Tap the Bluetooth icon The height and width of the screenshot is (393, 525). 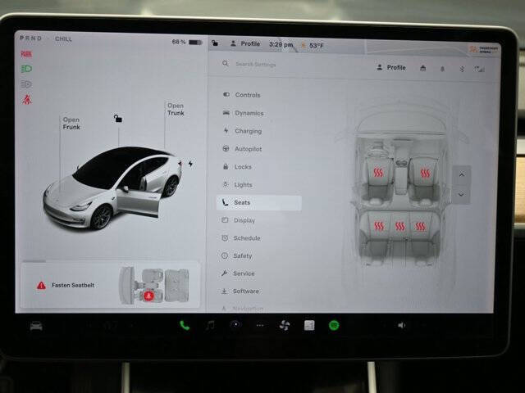(x=462, y=69)
